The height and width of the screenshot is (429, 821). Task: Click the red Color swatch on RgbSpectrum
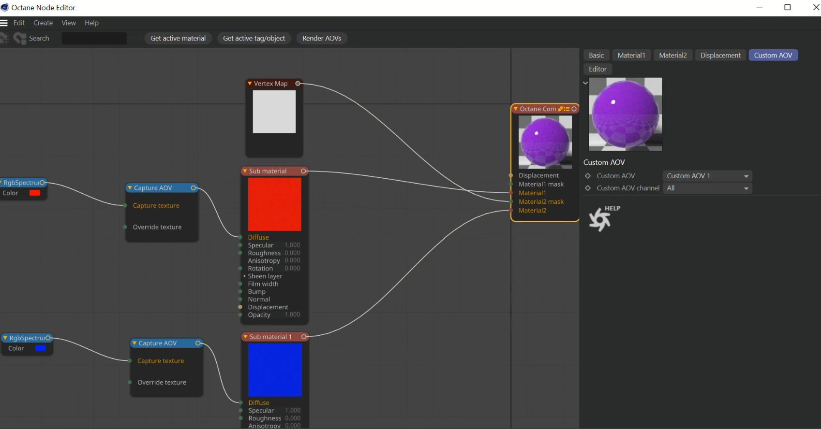pos(35,193)
